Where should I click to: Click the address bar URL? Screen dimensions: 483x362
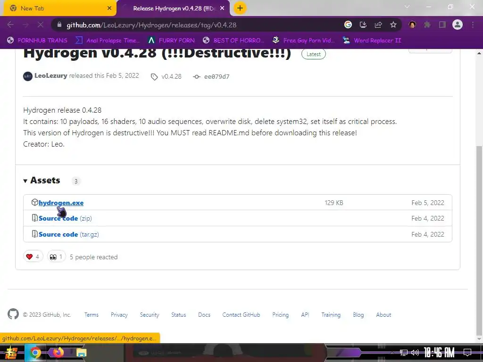(151, 25)
